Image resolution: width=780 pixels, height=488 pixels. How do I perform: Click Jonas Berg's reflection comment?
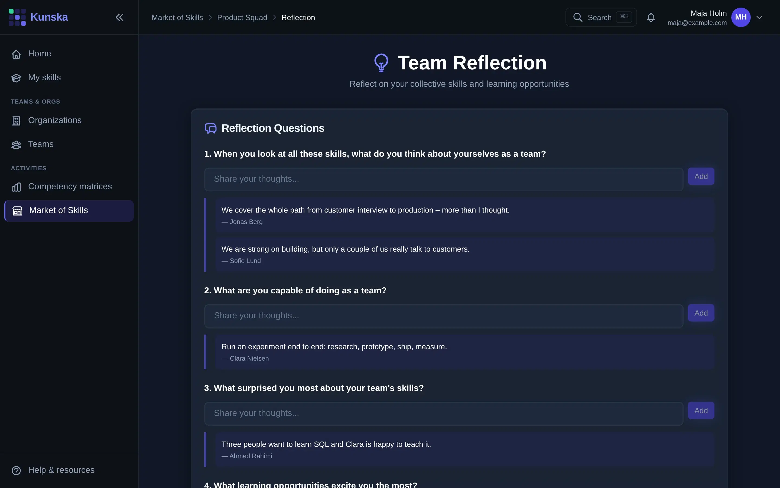[x=465, y=215]
